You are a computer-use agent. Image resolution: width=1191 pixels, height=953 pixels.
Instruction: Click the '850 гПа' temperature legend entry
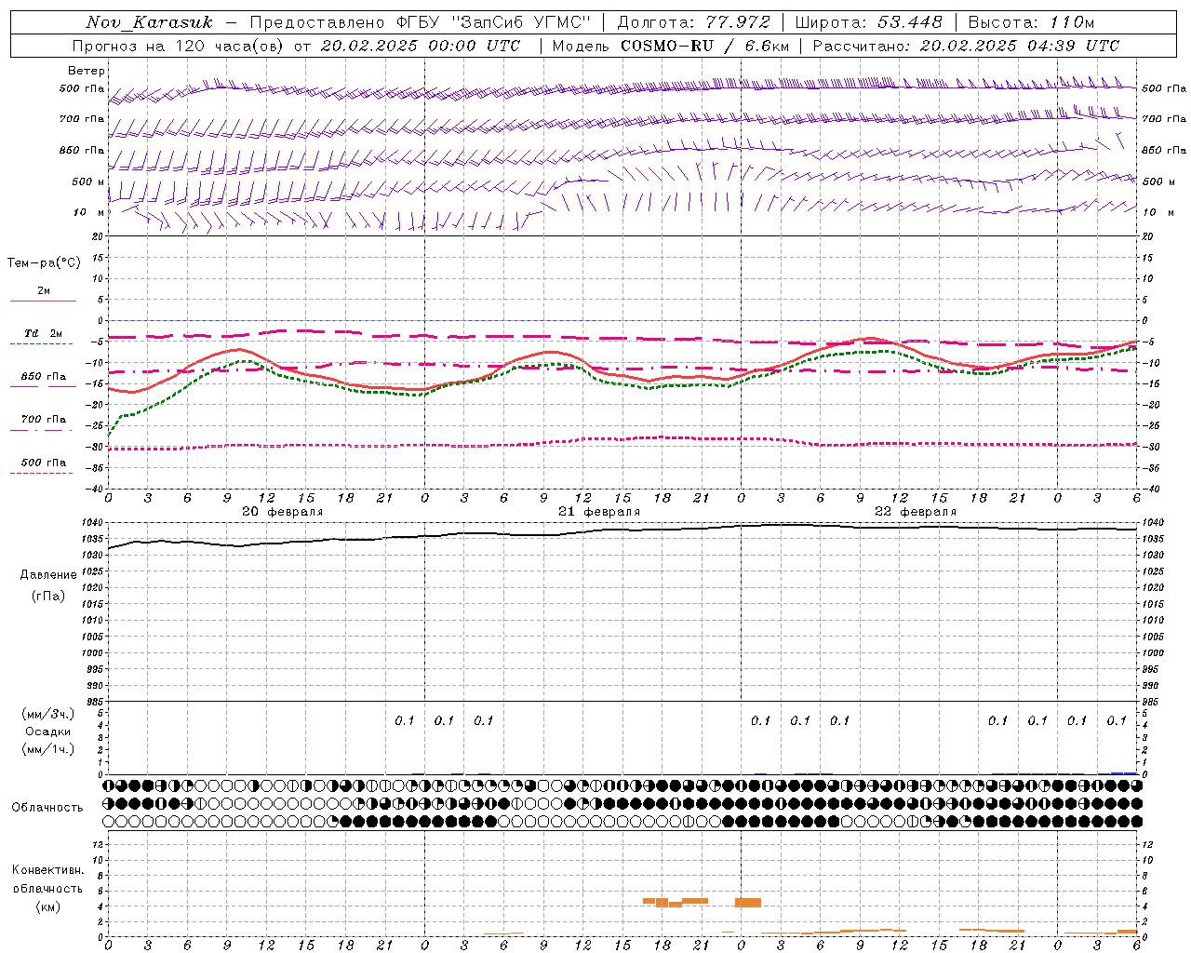coord(44,377)
